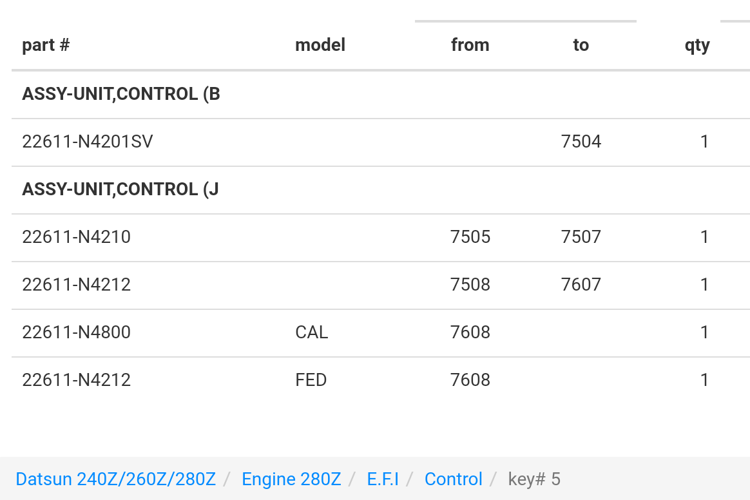Click the 'qty' column header
The image size is (750, 500).
pos(697,46)
